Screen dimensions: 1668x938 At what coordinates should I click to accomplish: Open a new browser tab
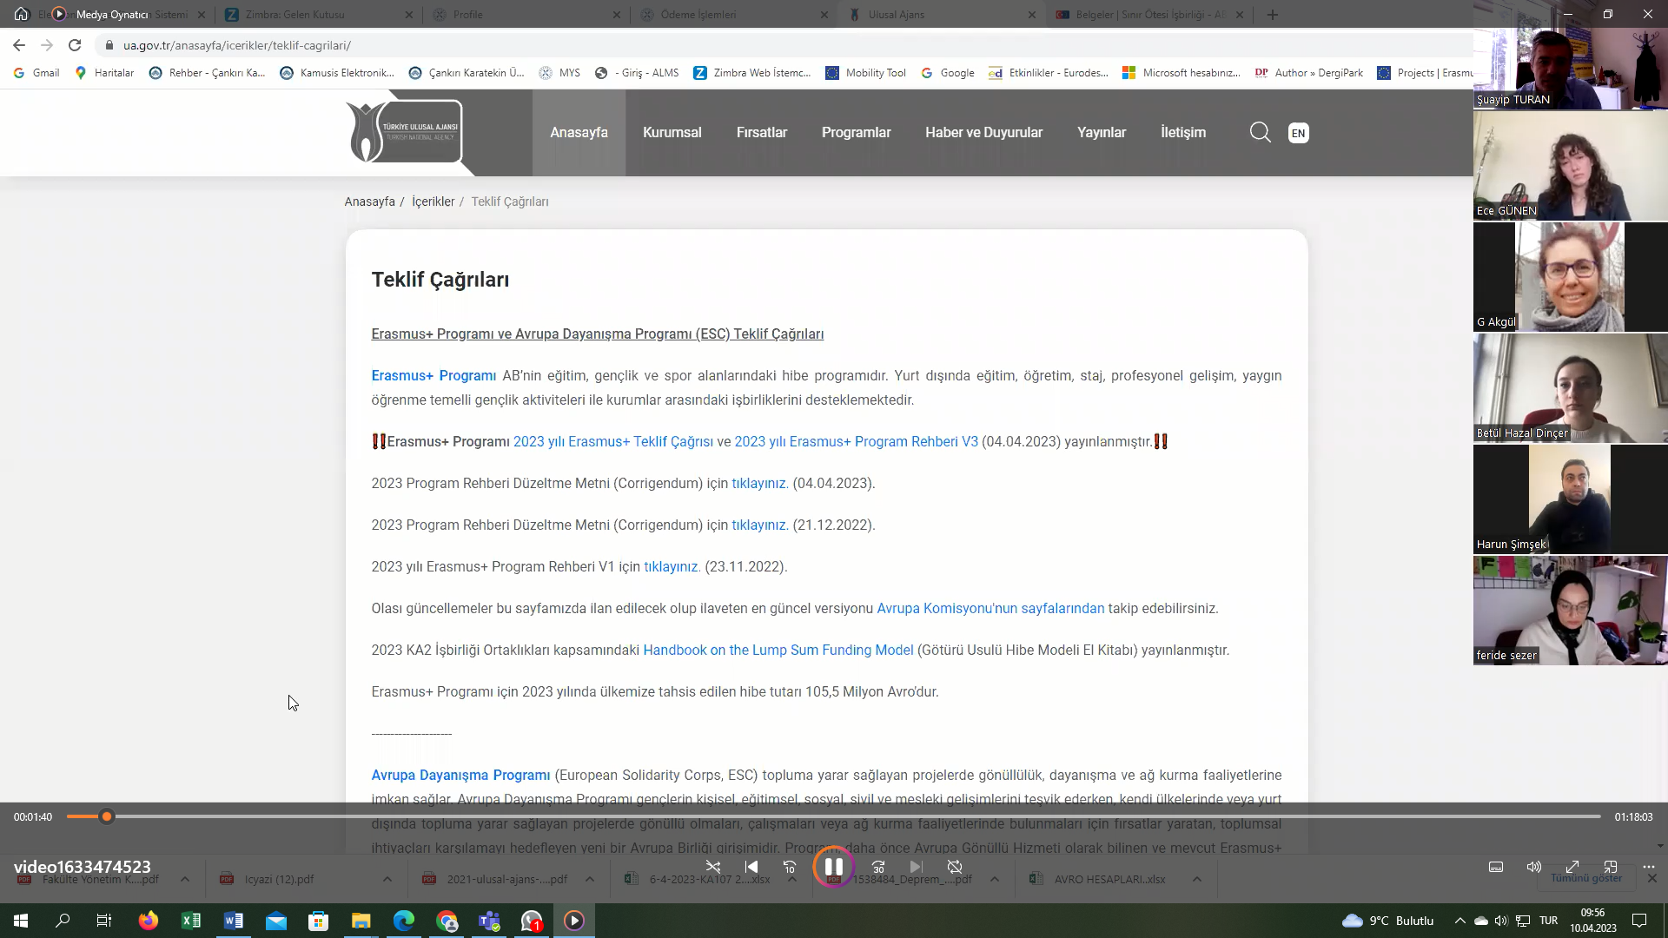click(x=1273, y=15)
